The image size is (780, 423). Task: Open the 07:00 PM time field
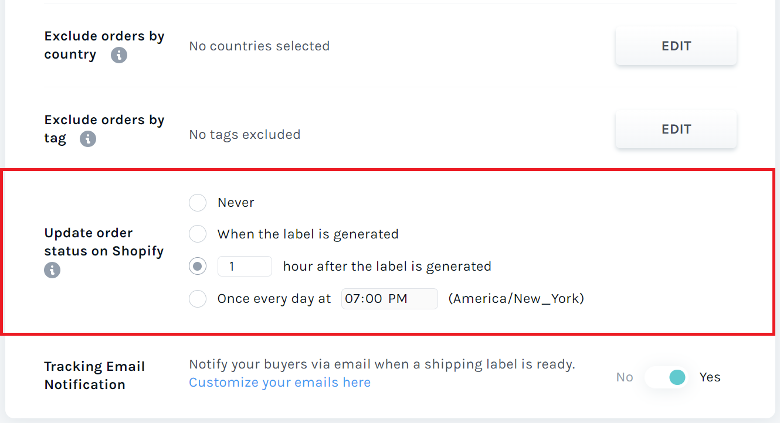(389, 299)
